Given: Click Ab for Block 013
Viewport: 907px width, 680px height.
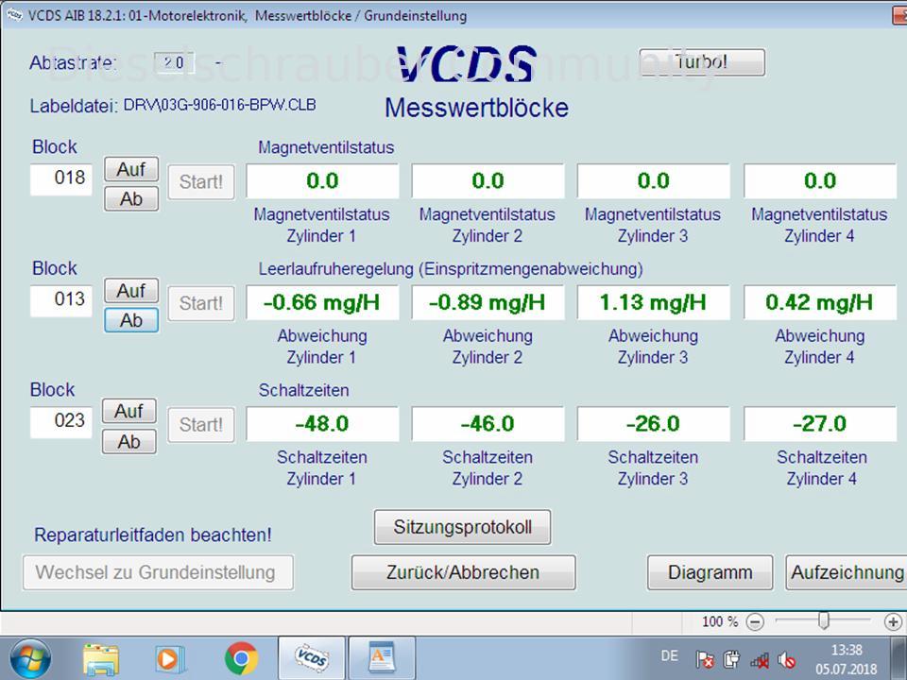Looking at the screenshot, I should 131,320.
